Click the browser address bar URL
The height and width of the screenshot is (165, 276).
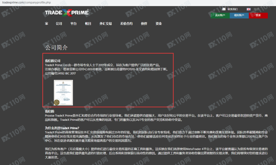tap(27, 2)
